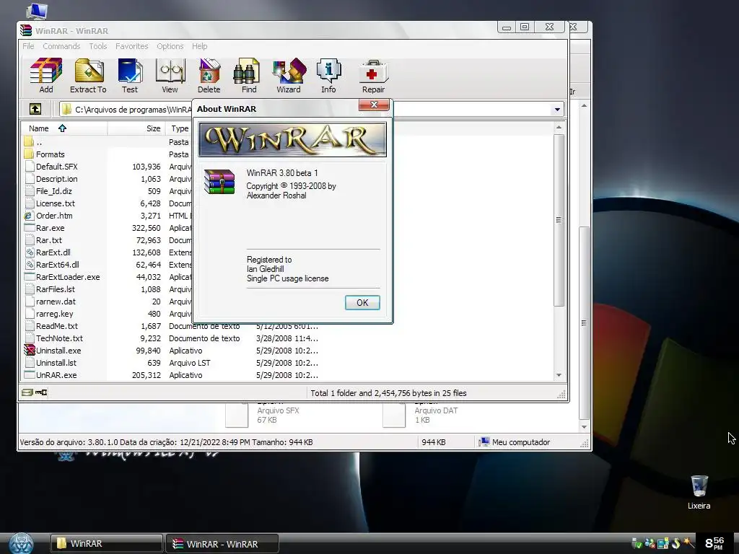Click the Start orb on taskbar
Screen dimensions: 739x554
pos(21,543)
